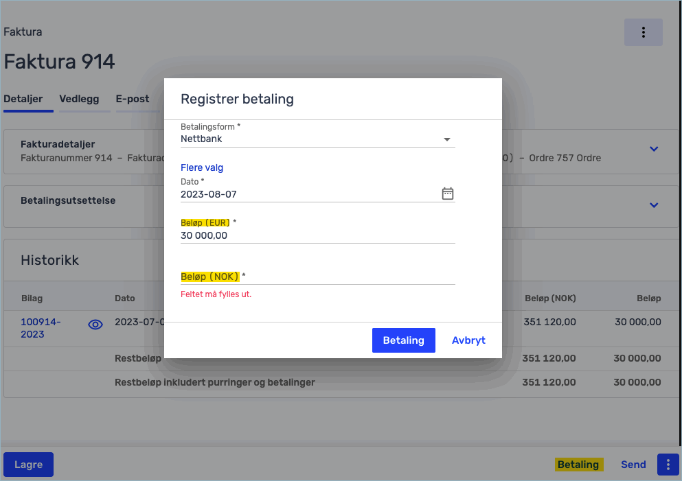Screen dimensions: 682x481
Task: Click the Lagre button
Action: click(x=28, y=465)
